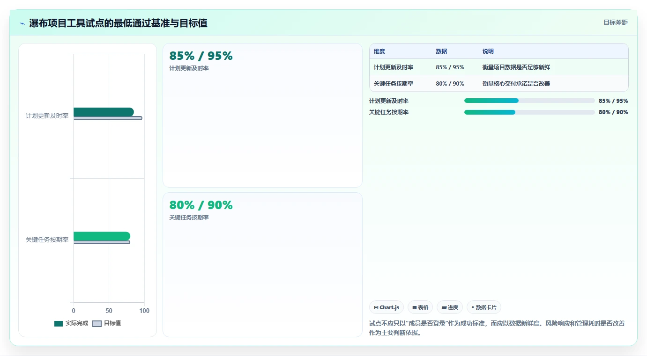647x356 pixels.
Task: Click the 100 axis tick label
Action: [x=144, y=311]
